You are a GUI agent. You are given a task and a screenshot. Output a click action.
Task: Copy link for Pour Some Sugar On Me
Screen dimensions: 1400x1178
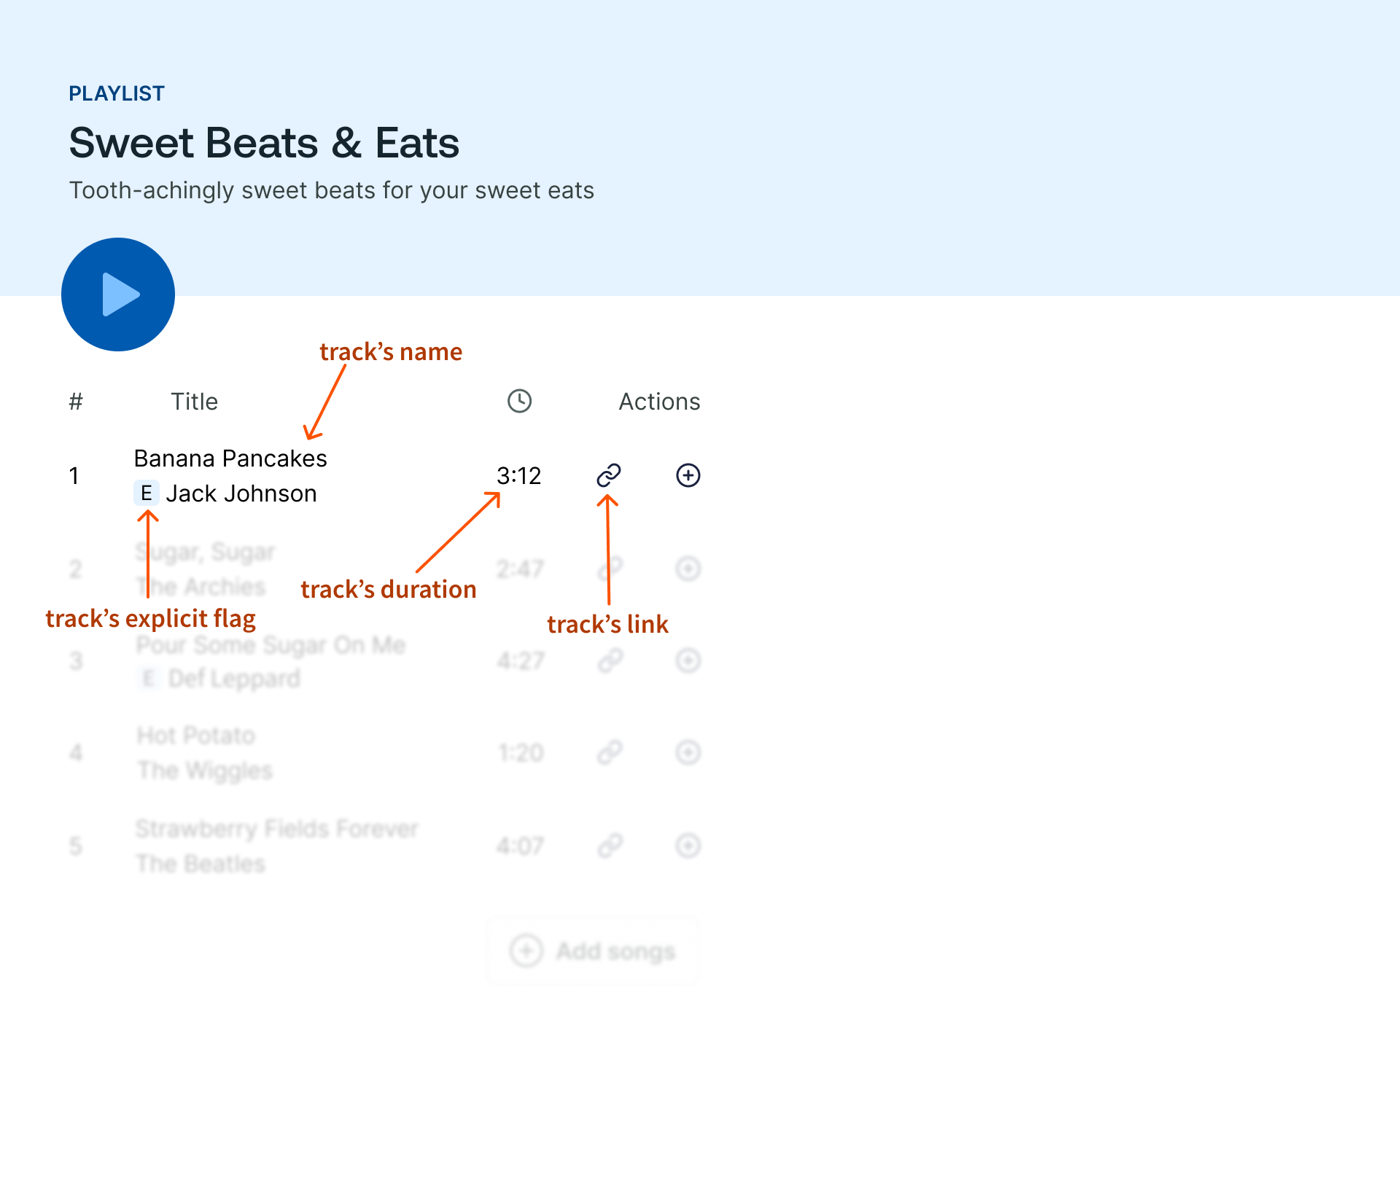(x=610, y=660)
